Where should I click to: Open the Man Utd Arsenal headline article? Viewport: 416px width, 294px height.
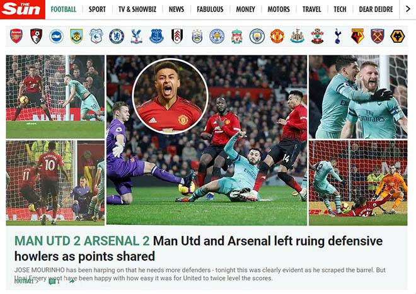pyautogui.click(x=199, y=249)
